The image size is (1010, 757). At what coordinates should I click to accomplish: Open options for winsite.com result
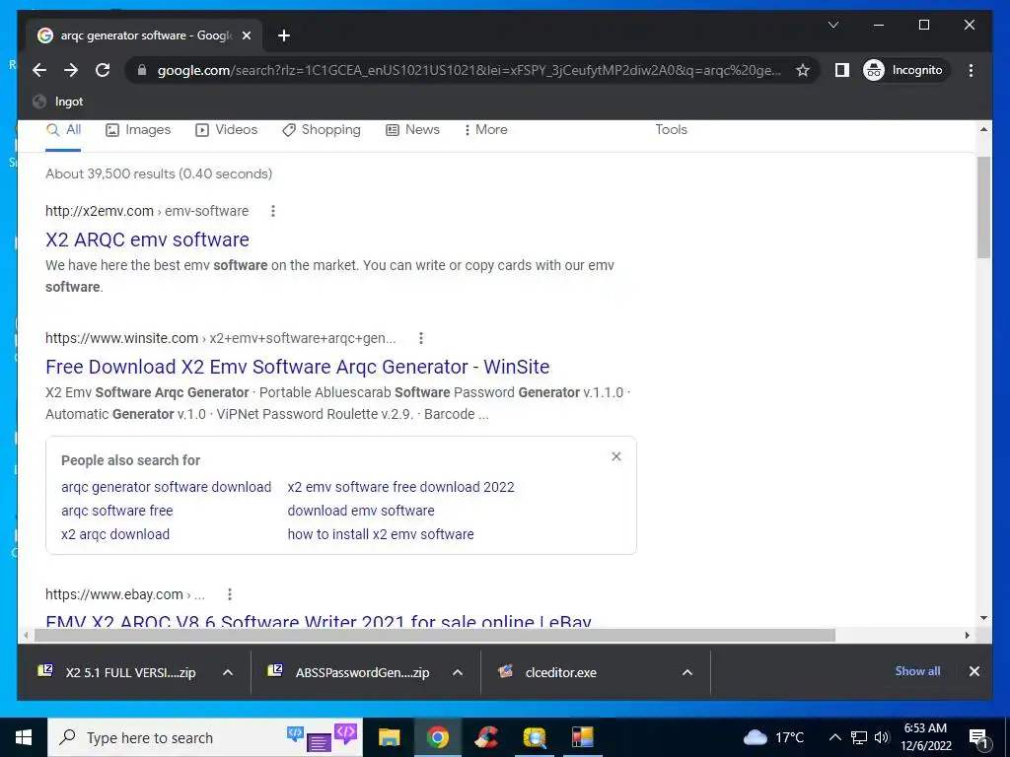tap(420, 338)
